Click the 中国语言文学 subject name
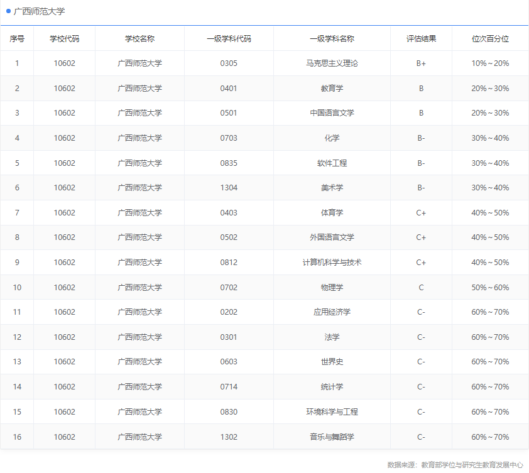 tap(332, 113)
